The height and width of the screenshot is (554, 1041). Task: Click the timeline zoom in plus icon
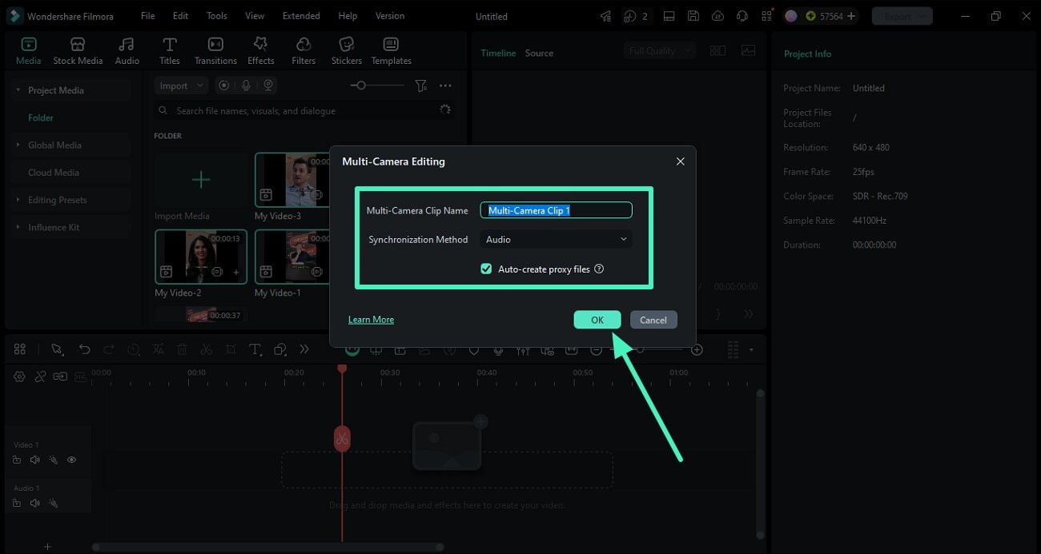(697, 349)
